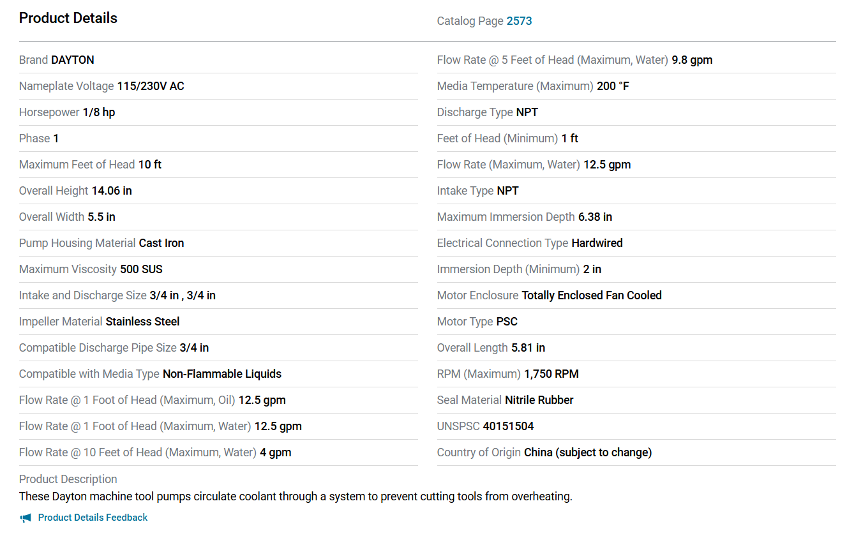The width and height of the screenshot is (847, 545).
Task: Open catalog page 2573 link
Action: pos(519,21)
